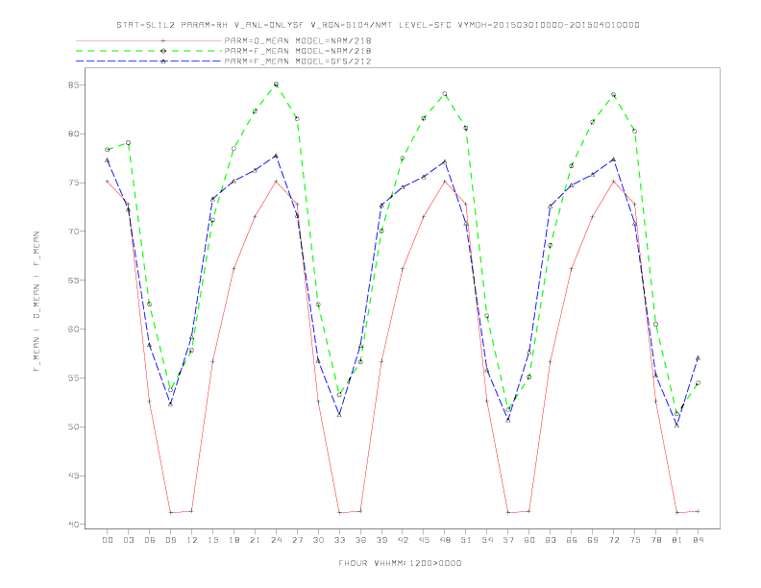Click x-axis forecast hour label 63
761x588 pixels.
[x=551, y=540]
